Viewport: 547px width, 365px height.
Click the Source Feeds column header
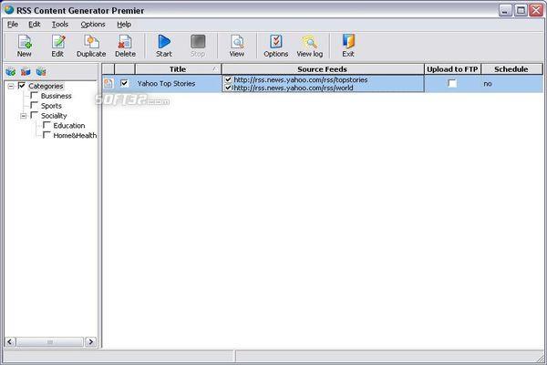click(x=323, y=69)
